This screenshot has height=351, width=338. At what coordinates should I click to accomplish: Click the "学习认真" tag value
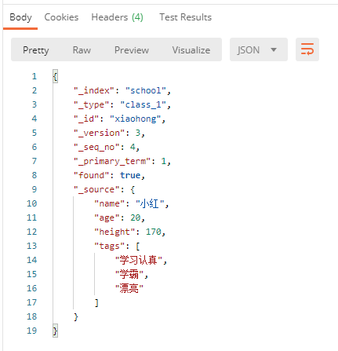tap(139, 260)
